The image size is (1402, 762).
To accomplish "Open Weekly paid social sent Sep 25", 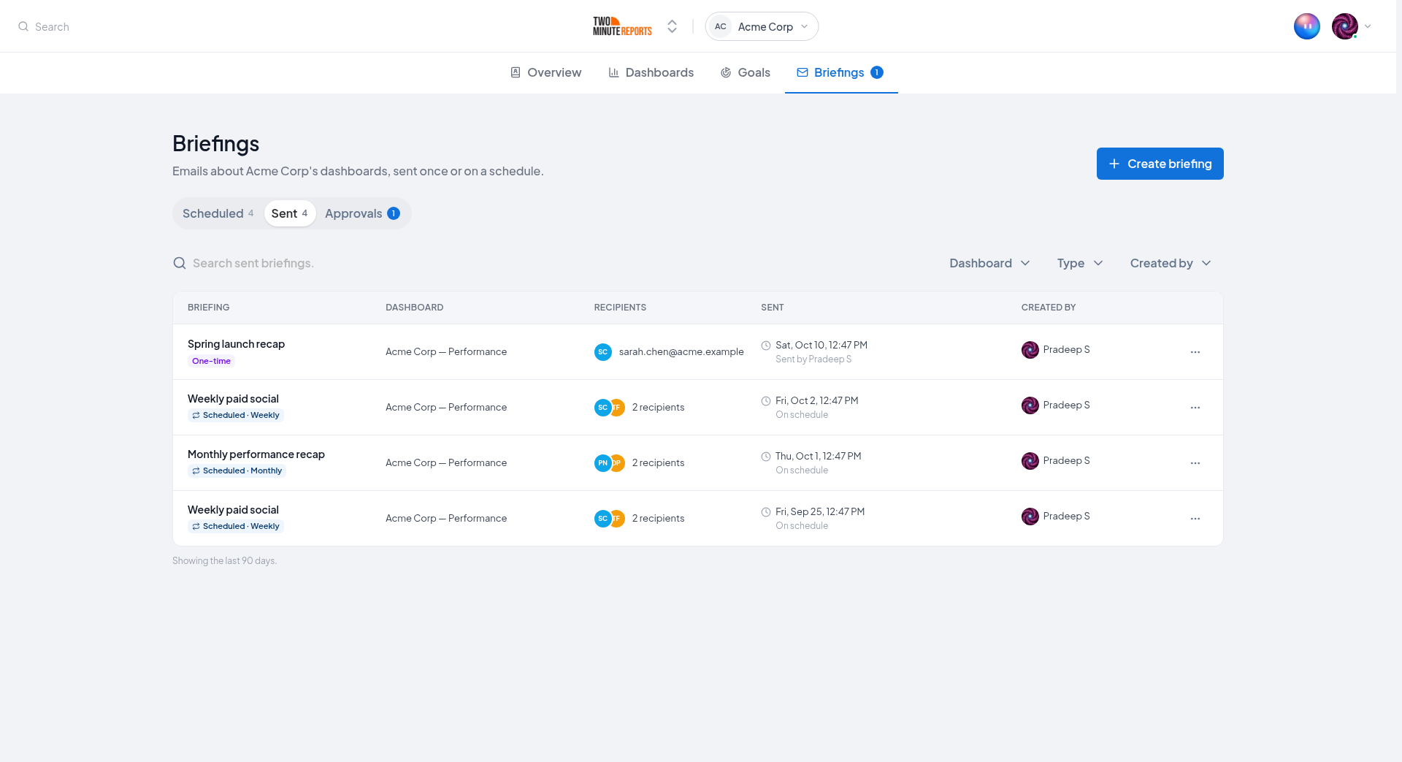I will [233, 510].
